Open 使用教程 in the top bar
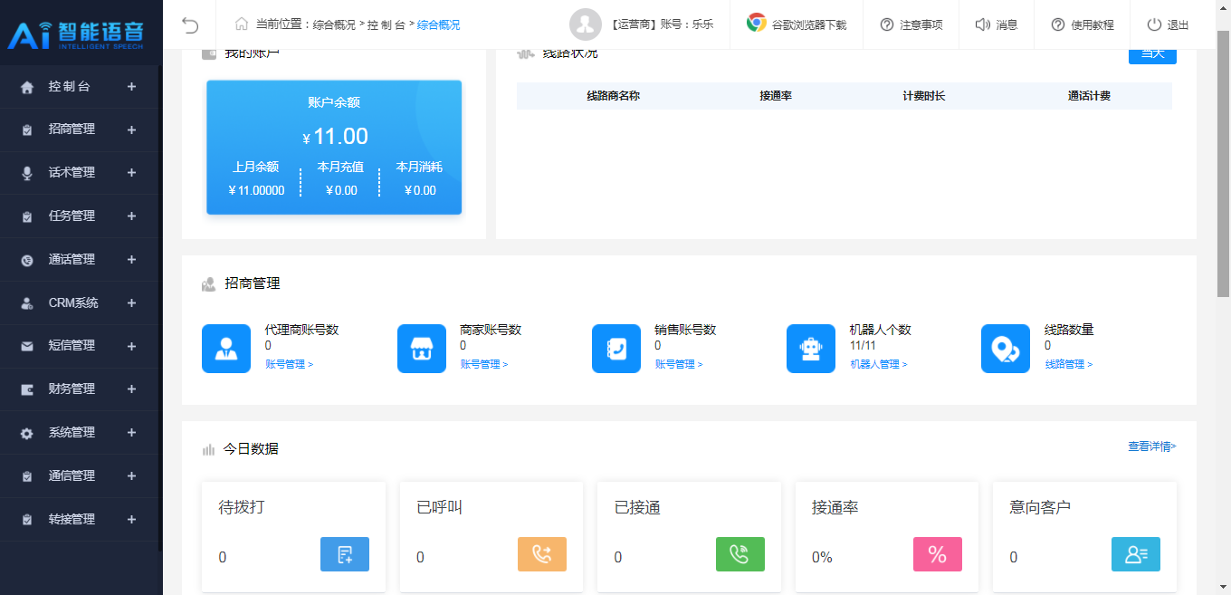 1083,24
